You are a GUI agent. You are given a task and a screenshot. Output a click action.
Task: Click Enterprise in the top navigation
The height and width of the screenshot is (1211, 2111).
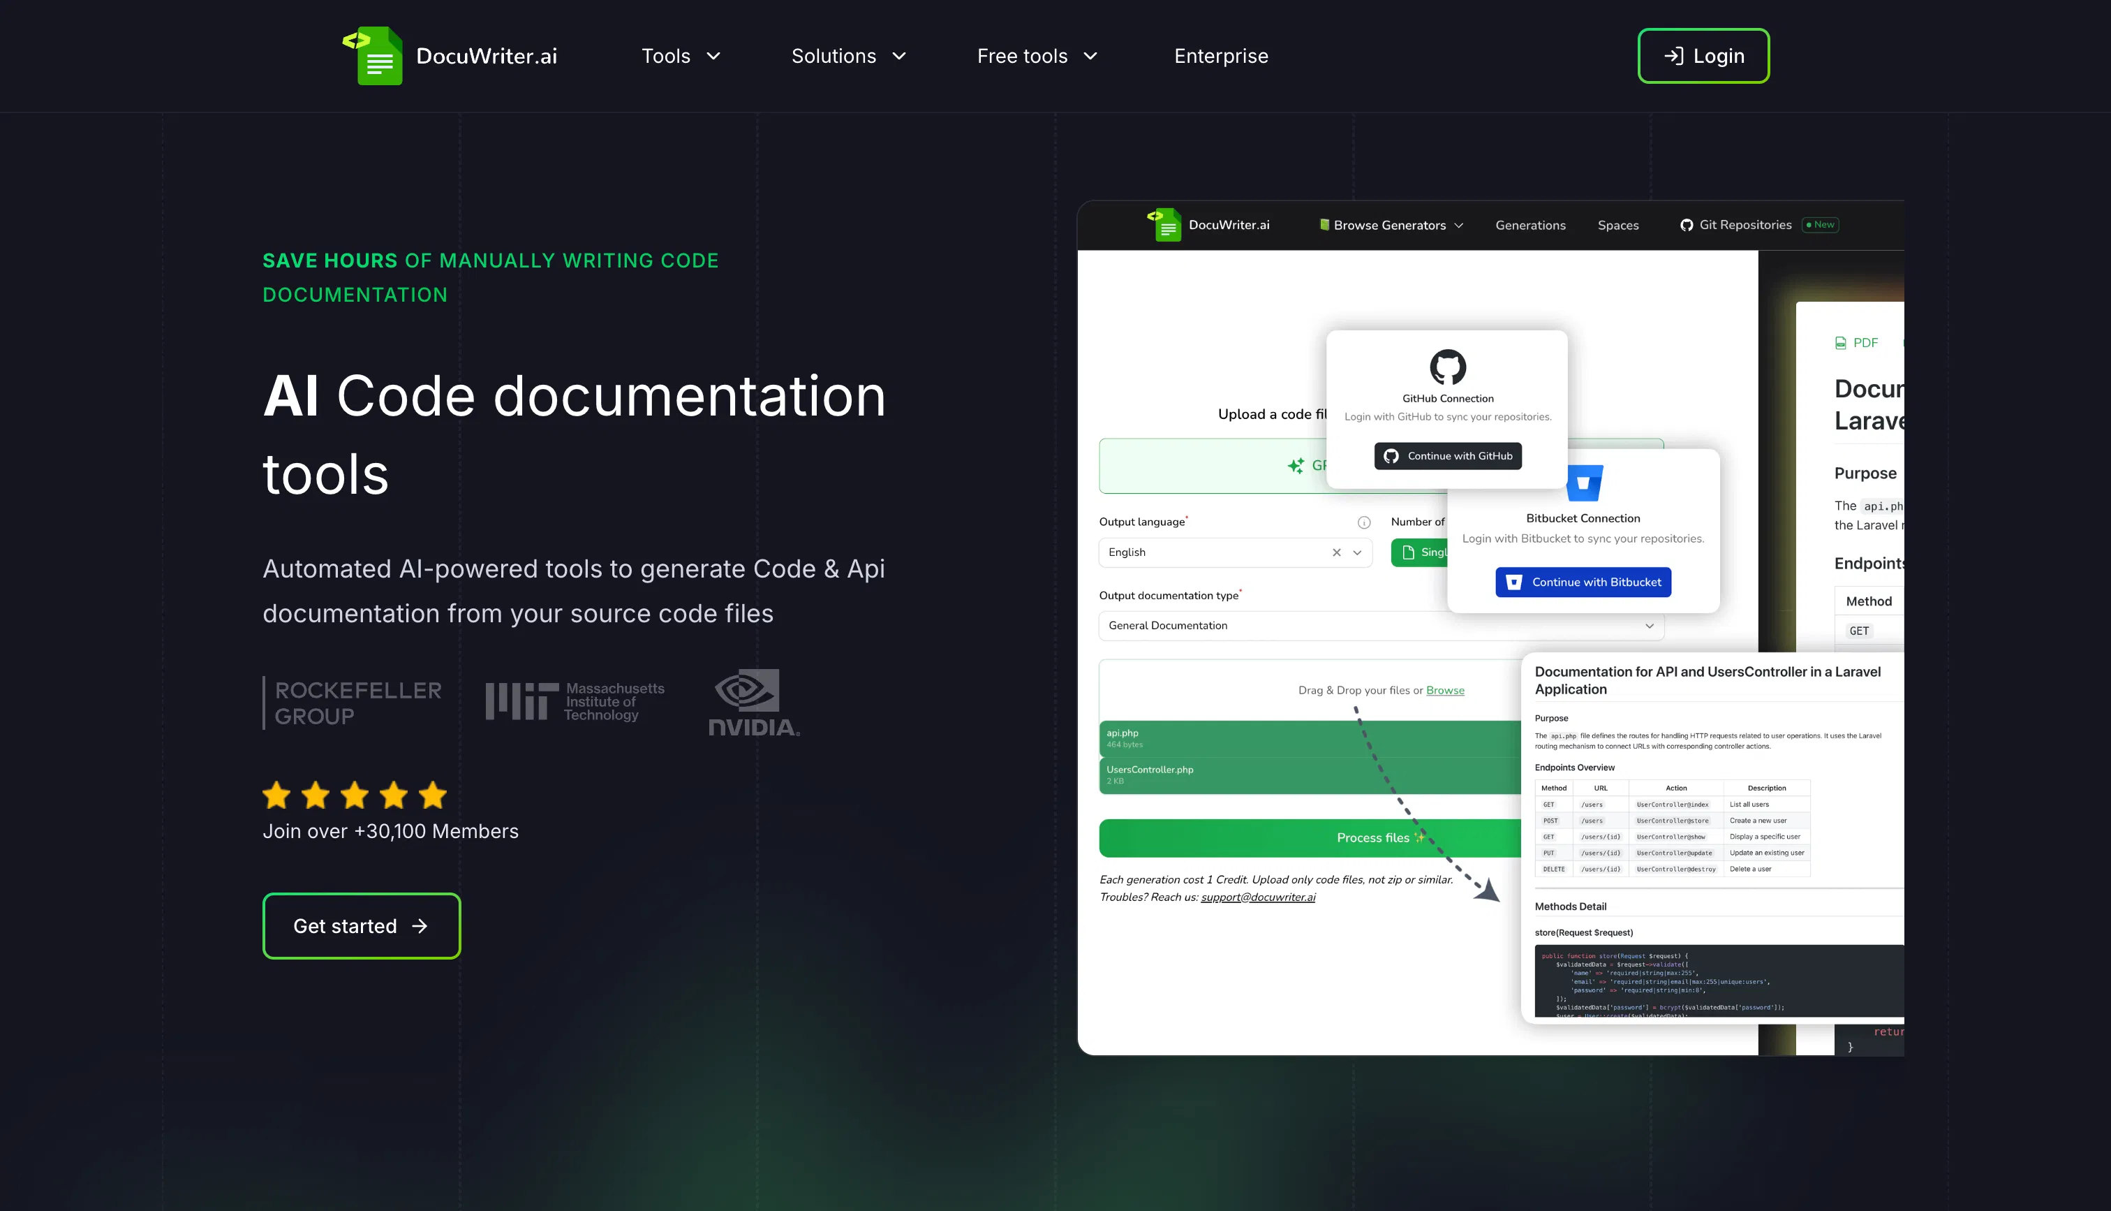pos(1221,56)
